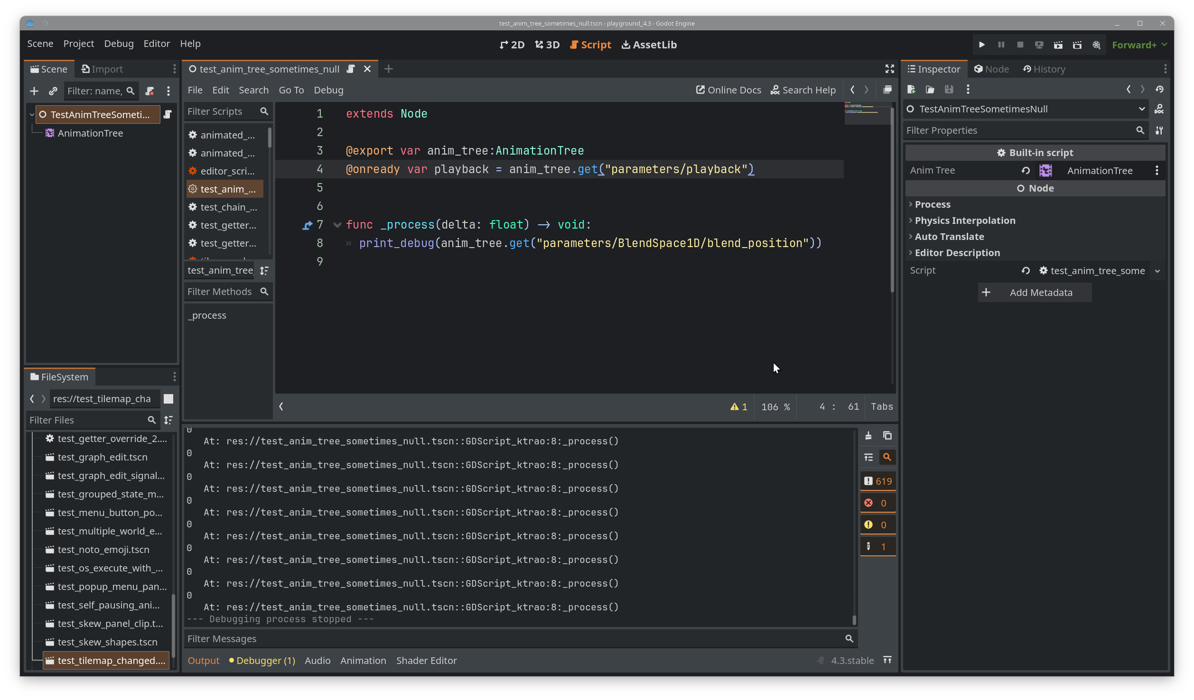
Task: Run the project with the play icon
Action: point(982,45)
